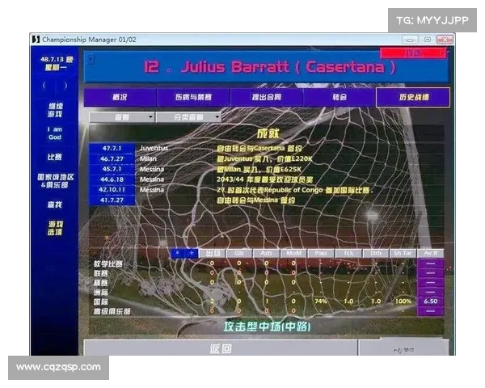Click the back arrow in the sidebar
Viewport: 485px width, 388px height.
point(44,86)
